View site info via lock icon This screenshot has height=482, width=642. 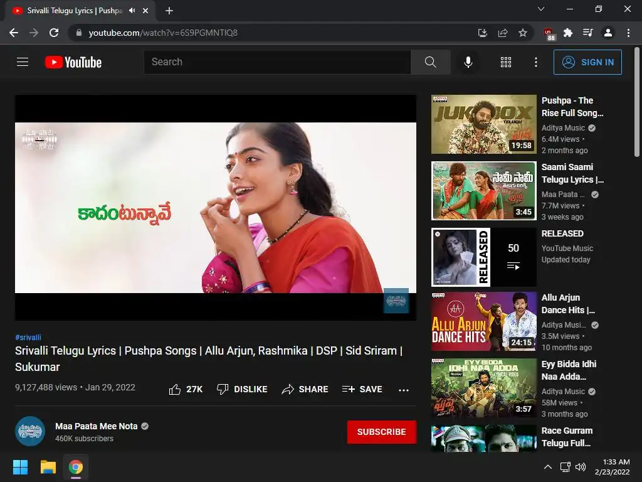click(78, 33)
